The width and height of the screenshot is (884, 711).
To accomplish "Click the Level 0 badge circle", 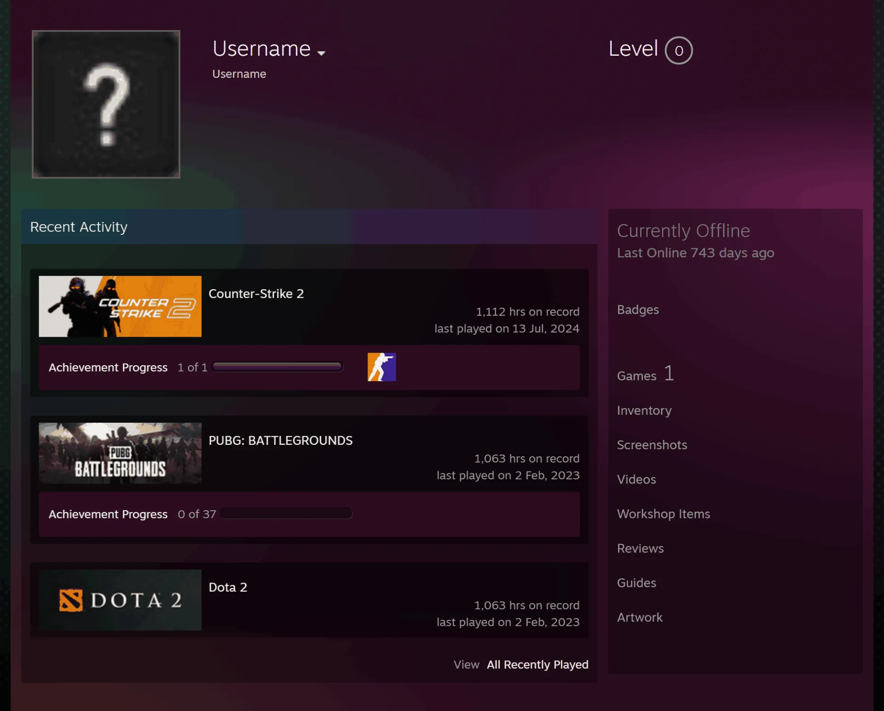I will click(x=679, y=50).
